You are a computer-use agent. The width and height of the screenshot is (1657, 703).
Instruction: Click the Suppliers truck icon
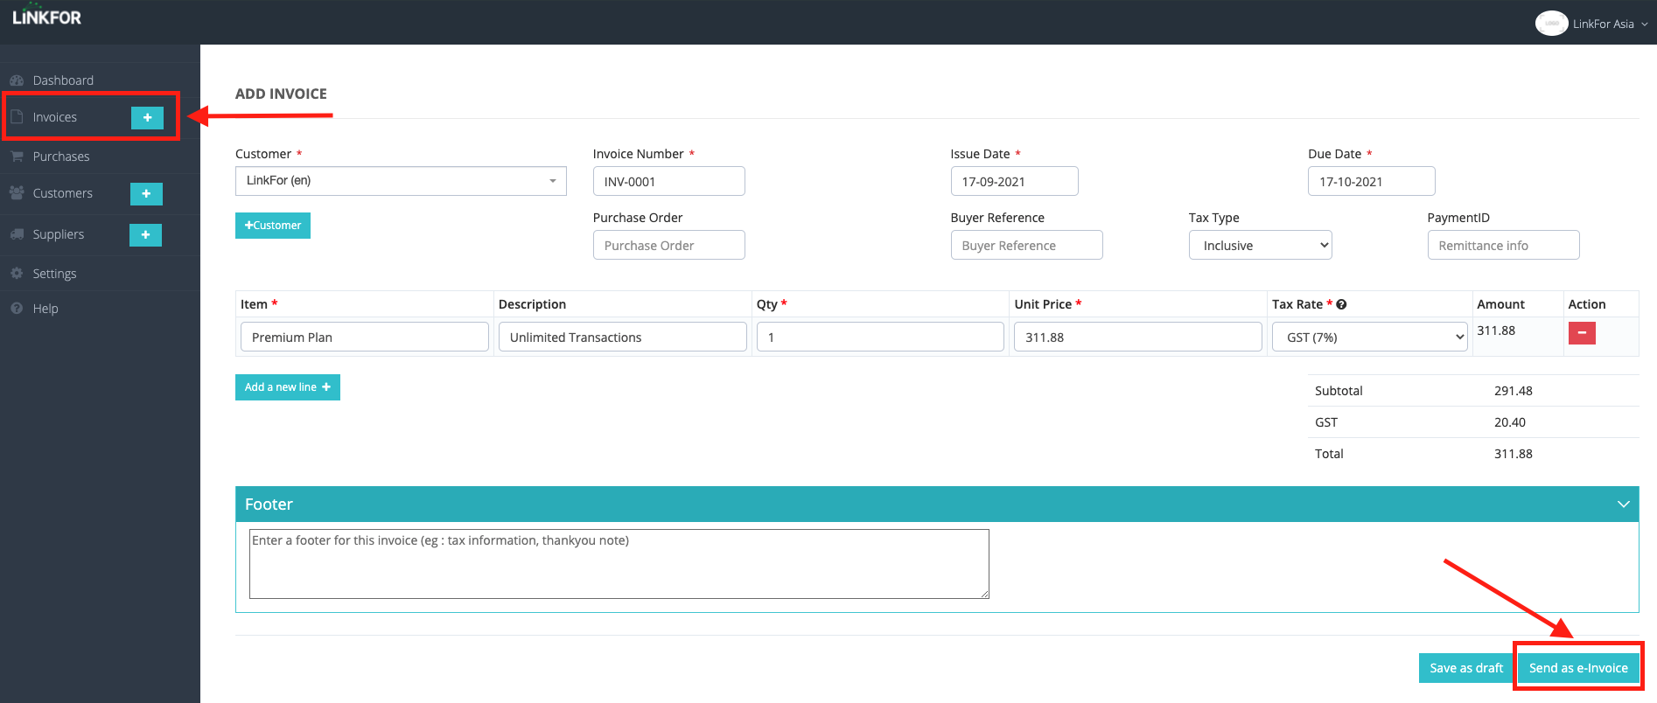pyautogui.click(x=17, y=233)
